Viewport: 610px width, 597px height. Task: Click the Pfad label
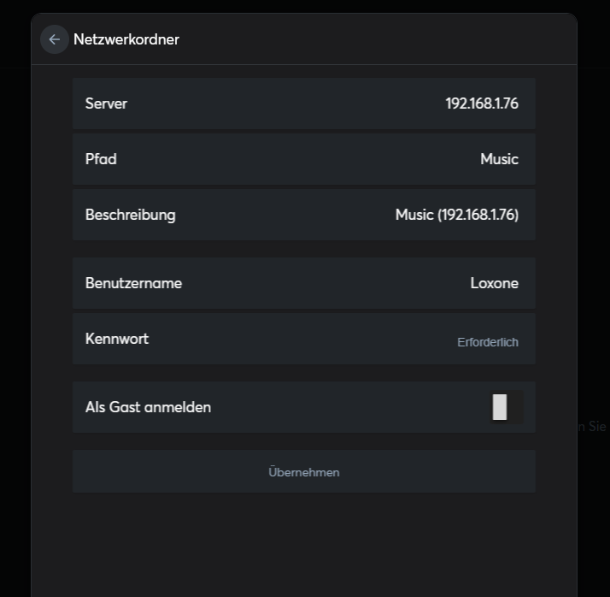101,159
